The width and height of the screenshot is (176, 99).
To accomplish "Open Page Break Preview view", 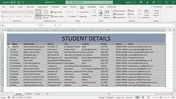I will pyautogui.click(x=46, y=14).
